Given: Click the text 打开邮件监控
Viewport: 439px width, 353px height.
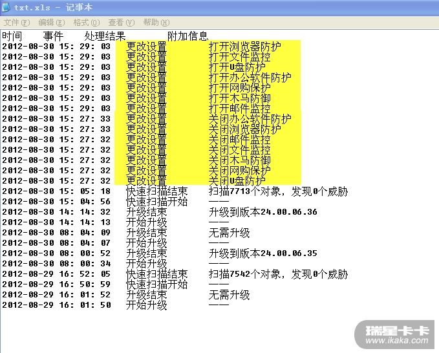Looking at the screenshot, I should 240,109.
